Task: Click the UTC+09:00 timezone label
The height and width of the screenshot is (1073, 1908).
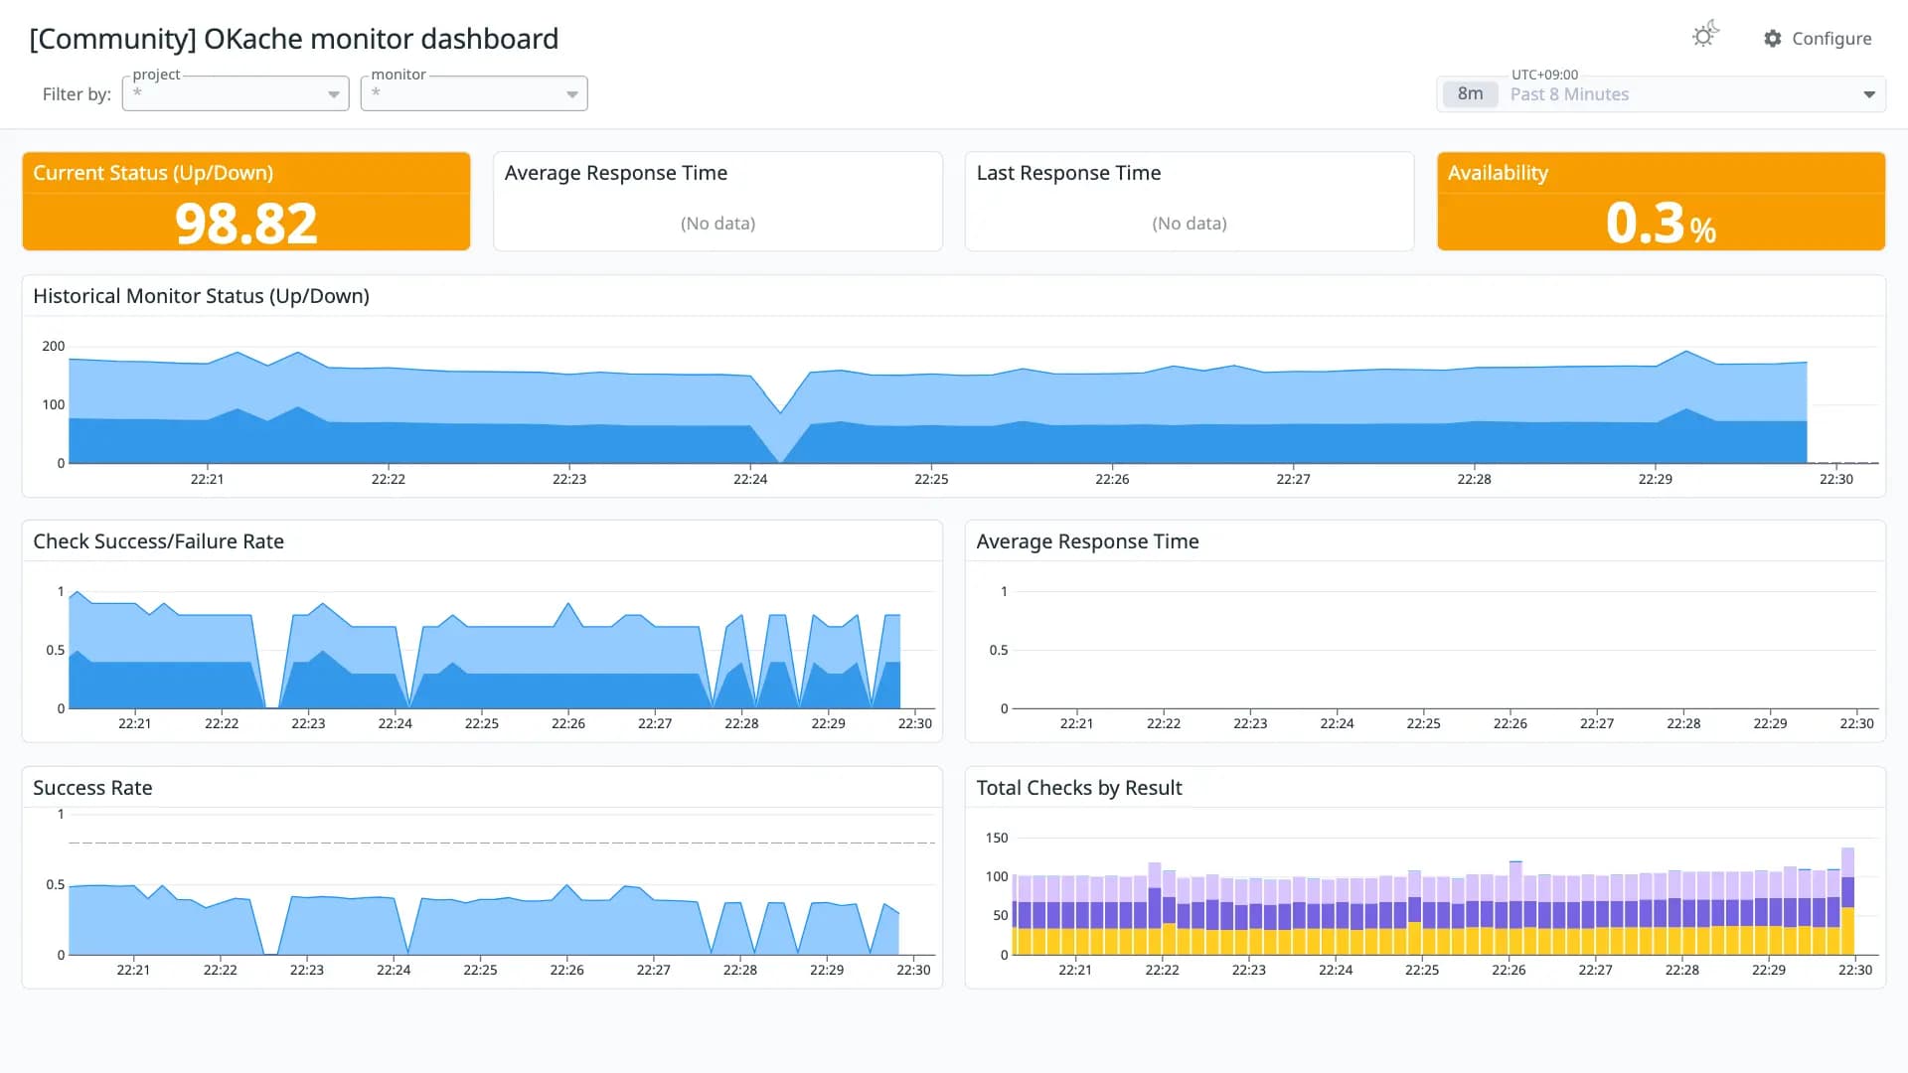Action: 1544,75
